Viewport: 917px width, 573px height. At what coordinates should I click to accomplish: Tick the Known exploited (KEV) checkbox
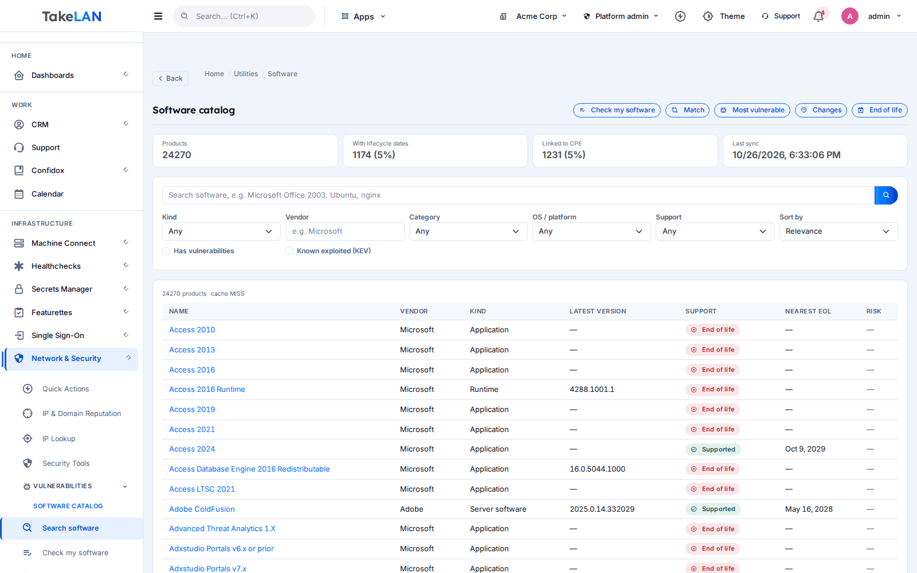(289, 251)
